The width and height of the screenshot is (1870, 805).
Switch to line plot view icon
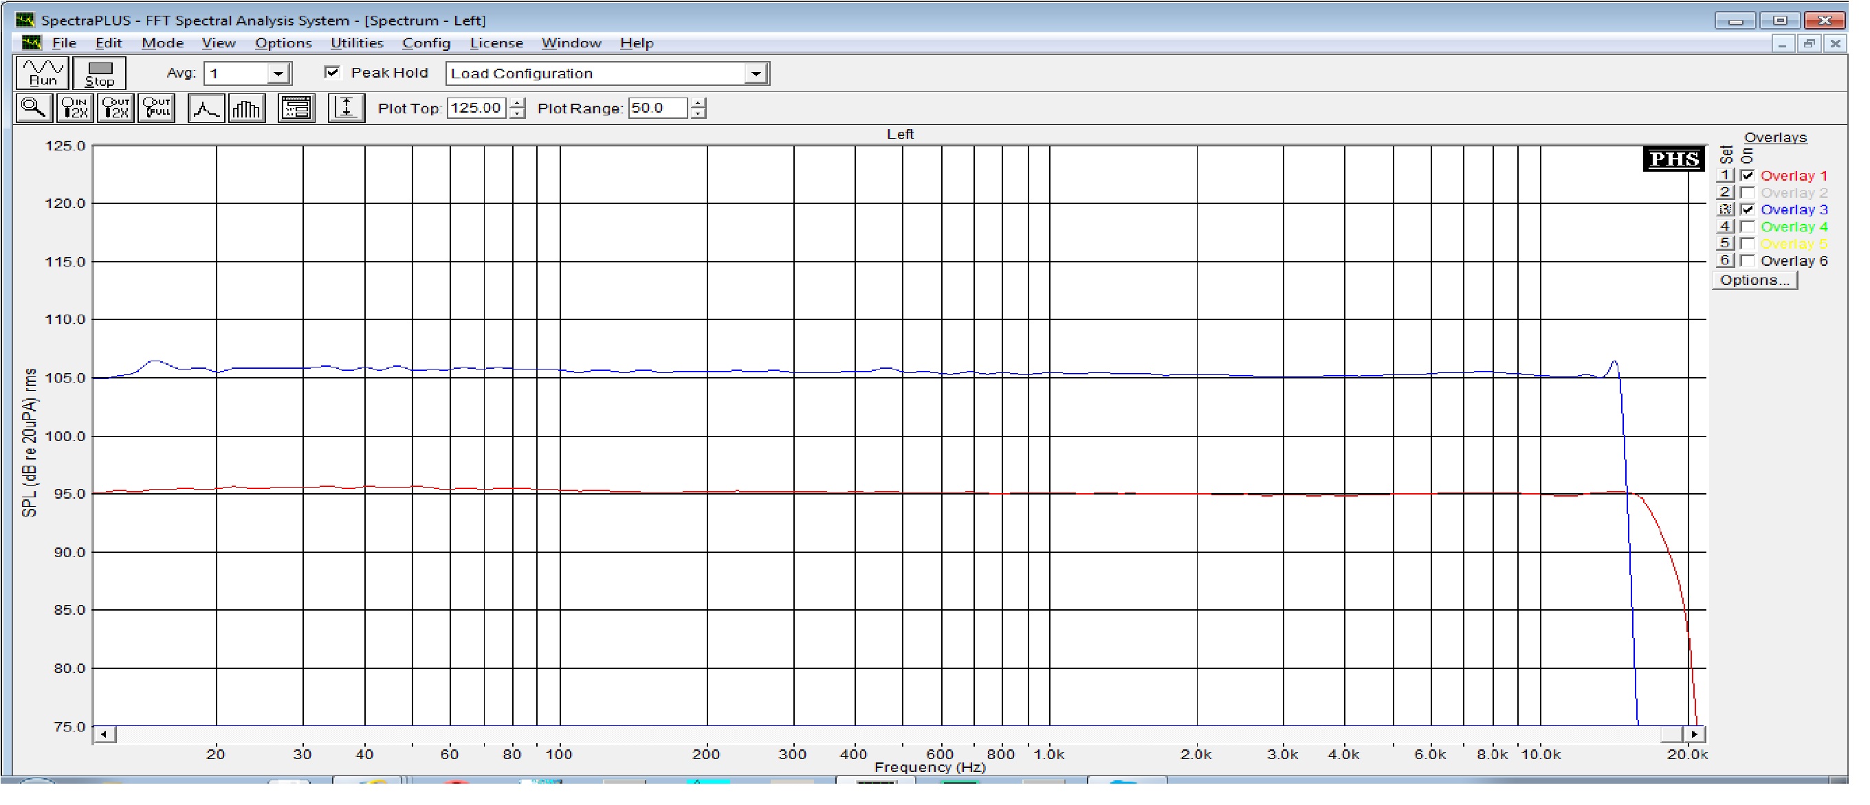pyautogui.click(x=206, y=108)
